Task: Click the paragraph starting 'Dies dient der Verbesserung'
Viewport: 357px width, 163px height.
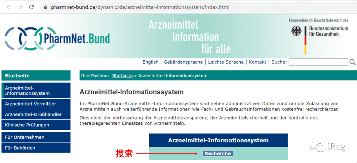Action: [x=199, y=121]
